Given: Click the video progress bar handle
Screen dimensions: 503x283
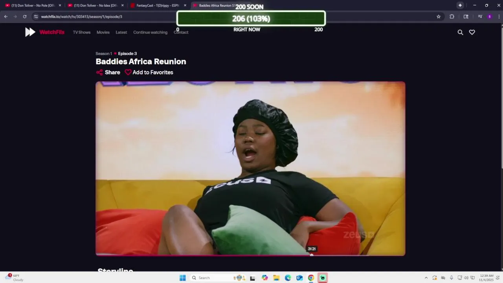Looking at the screenshot, I should (x=312, y=255).
